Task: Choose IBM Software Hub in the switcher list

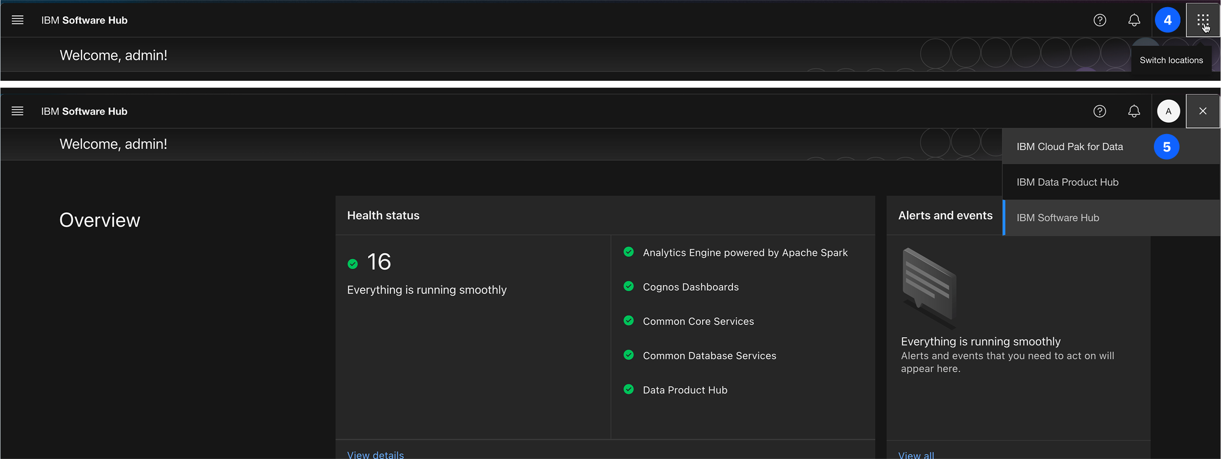Action: tap(1058, 218)
